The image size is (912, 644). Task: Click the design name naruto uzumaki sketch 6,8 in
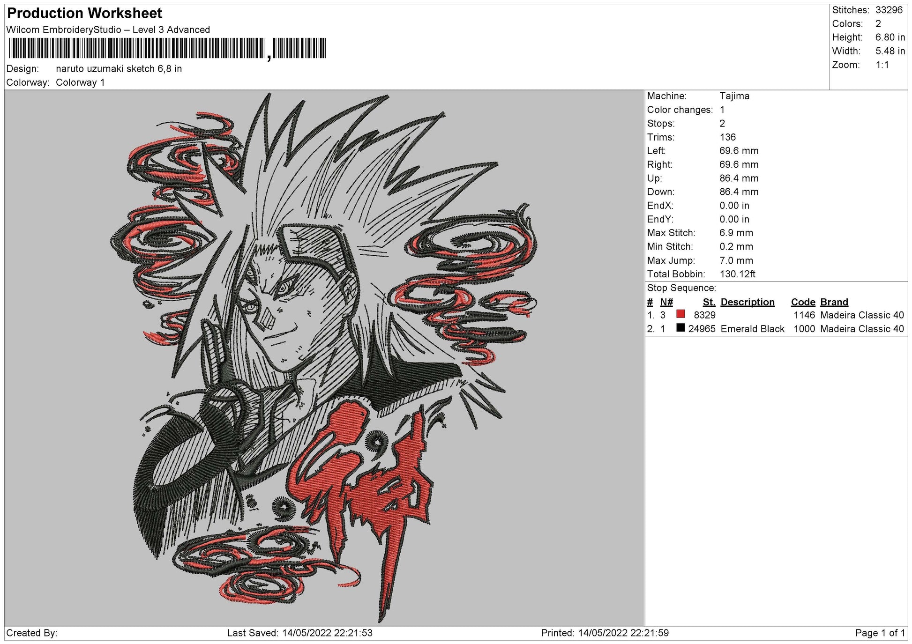coord(119,69)
